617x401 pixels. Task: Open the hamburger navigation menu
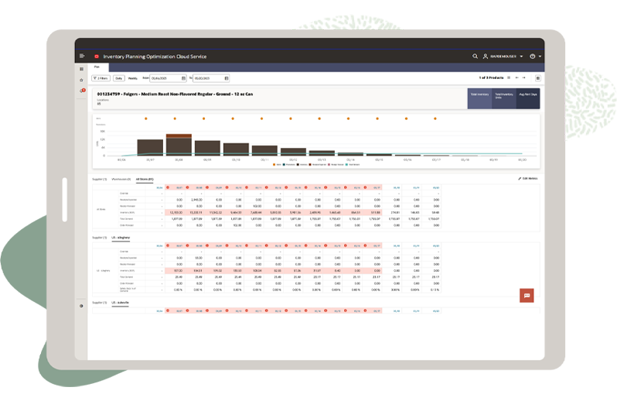tap(82, 56)
